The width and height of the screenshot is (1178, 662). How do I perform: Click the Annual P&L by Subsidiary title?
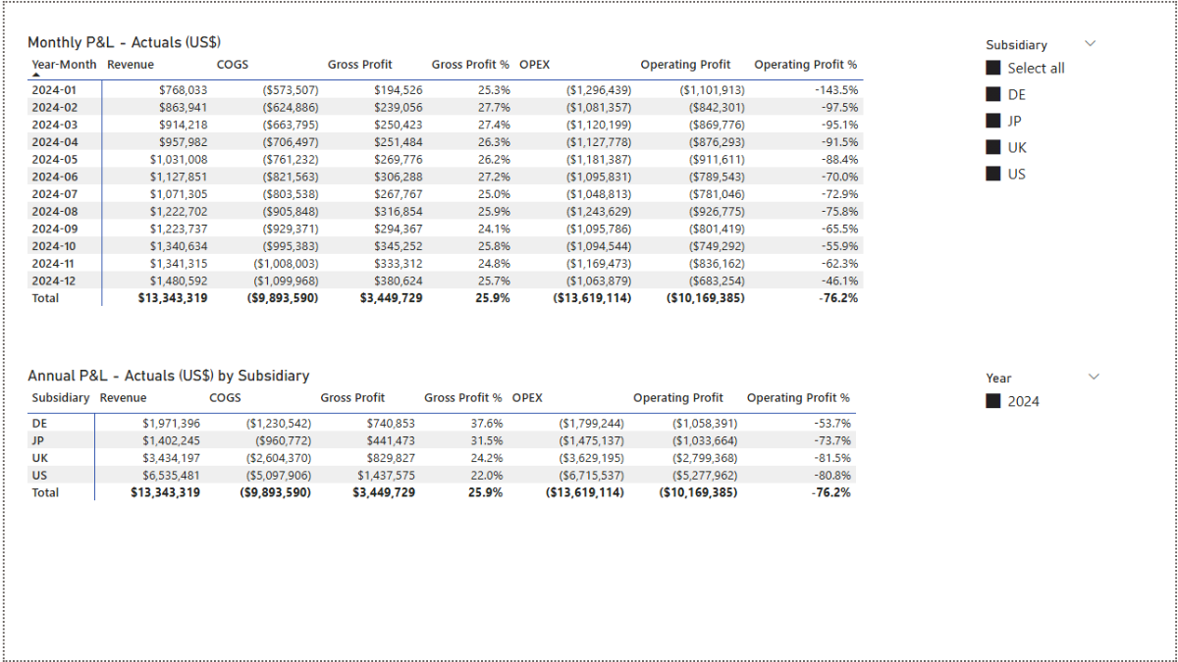click(168, 376)
